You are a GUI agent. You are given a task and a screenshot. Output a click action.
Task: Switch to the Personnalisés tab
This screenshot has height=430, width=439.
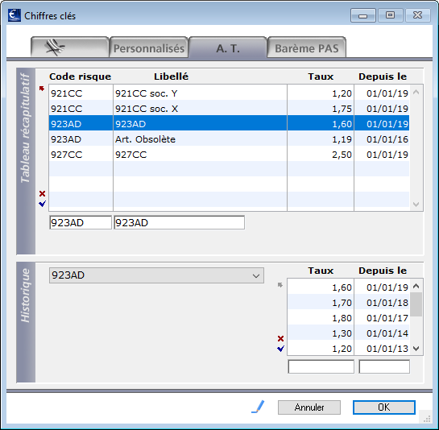click(149, 48)
